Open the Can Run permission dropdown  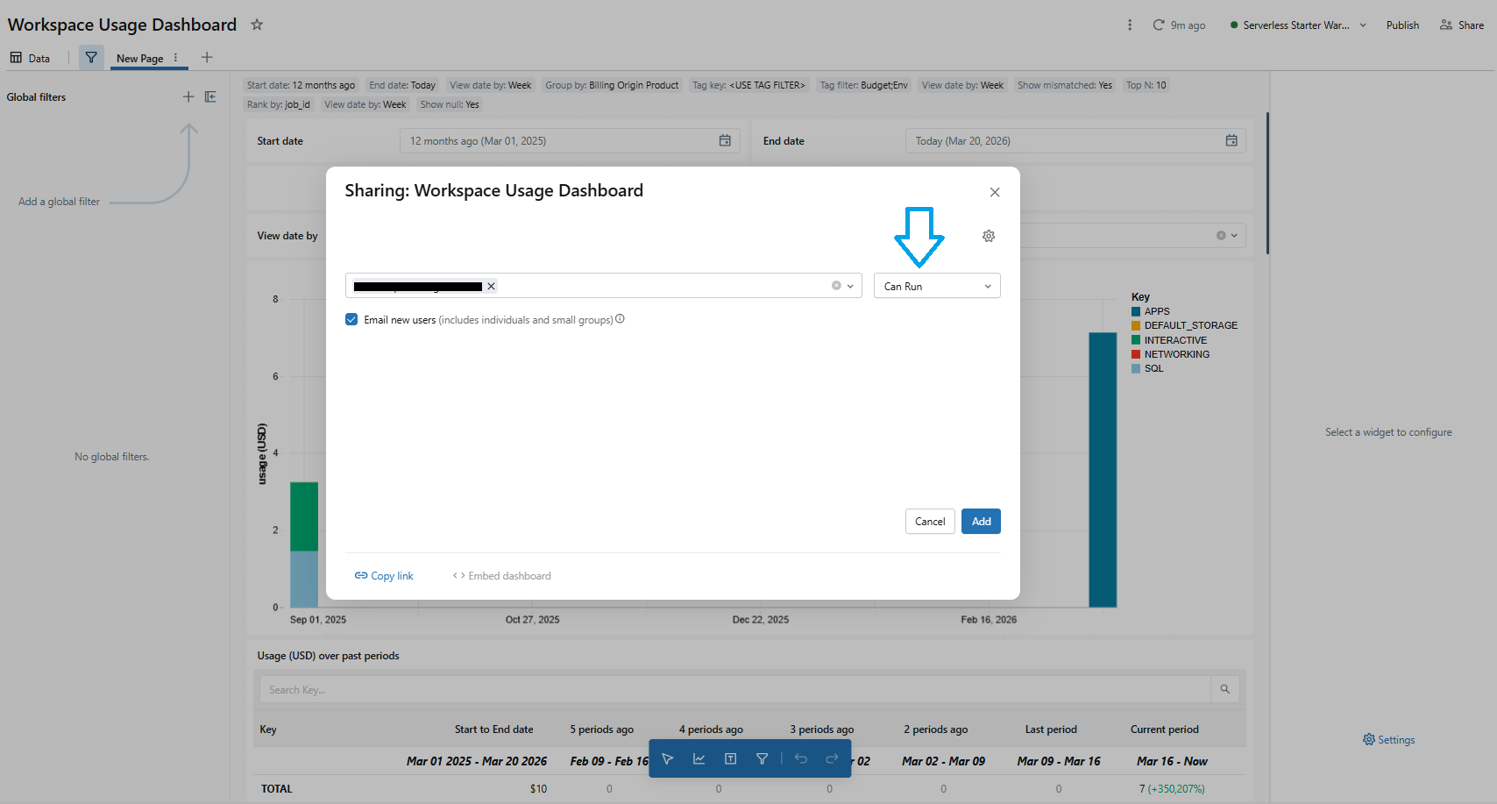936,285
